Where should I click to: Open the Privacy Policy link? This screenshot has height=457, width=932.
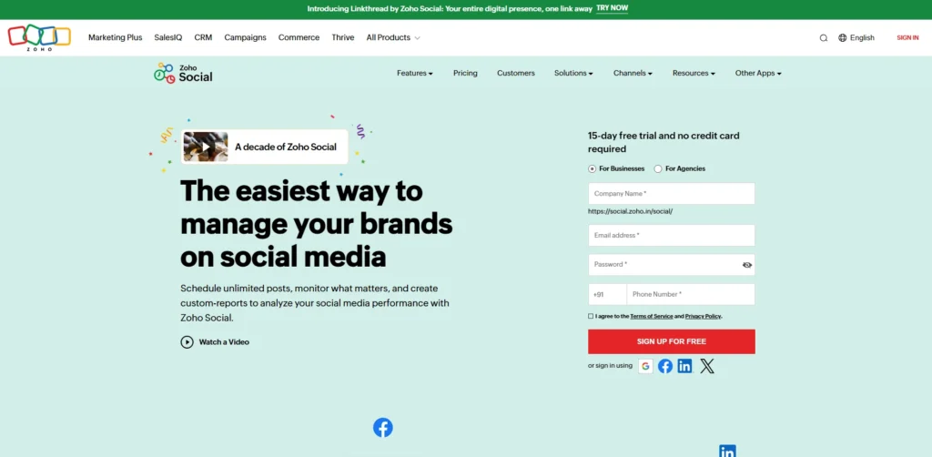coord(704,316)
